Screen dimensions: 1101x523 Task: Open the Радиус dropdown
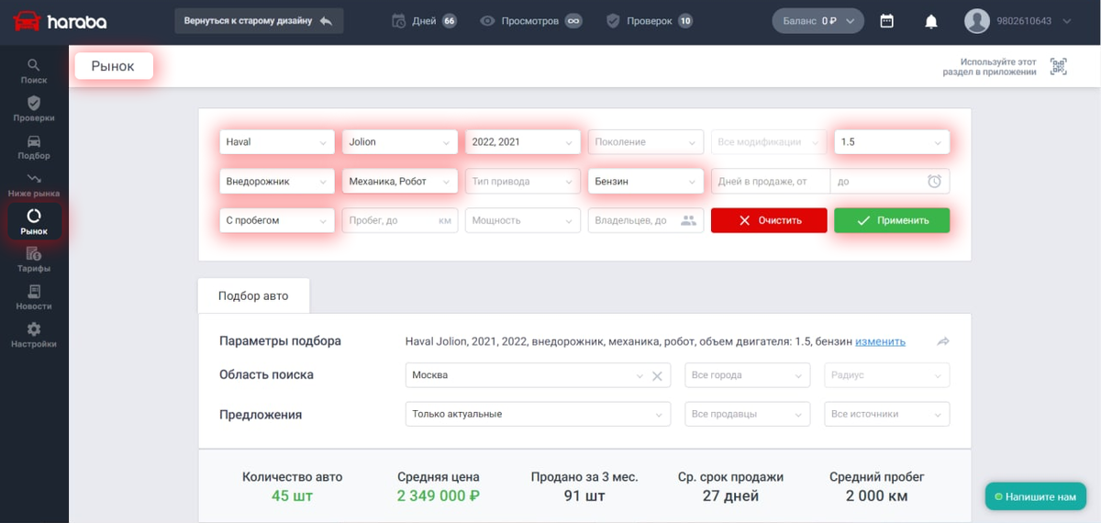tap(887, 375)
